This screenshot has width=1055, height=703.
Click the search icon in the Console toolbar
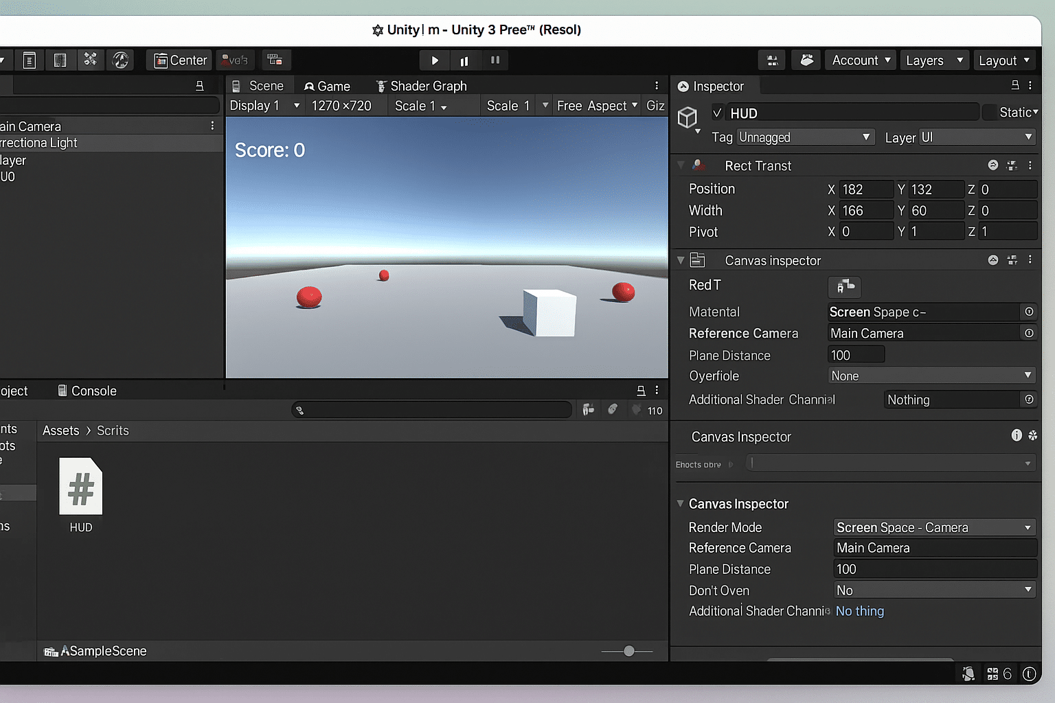pyautogui.click(x=300, y=410)
